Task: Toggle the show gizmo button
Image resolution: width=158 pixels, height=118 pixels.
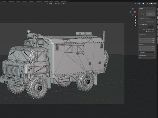Action: pyautogui.click(x=139, y=4)
